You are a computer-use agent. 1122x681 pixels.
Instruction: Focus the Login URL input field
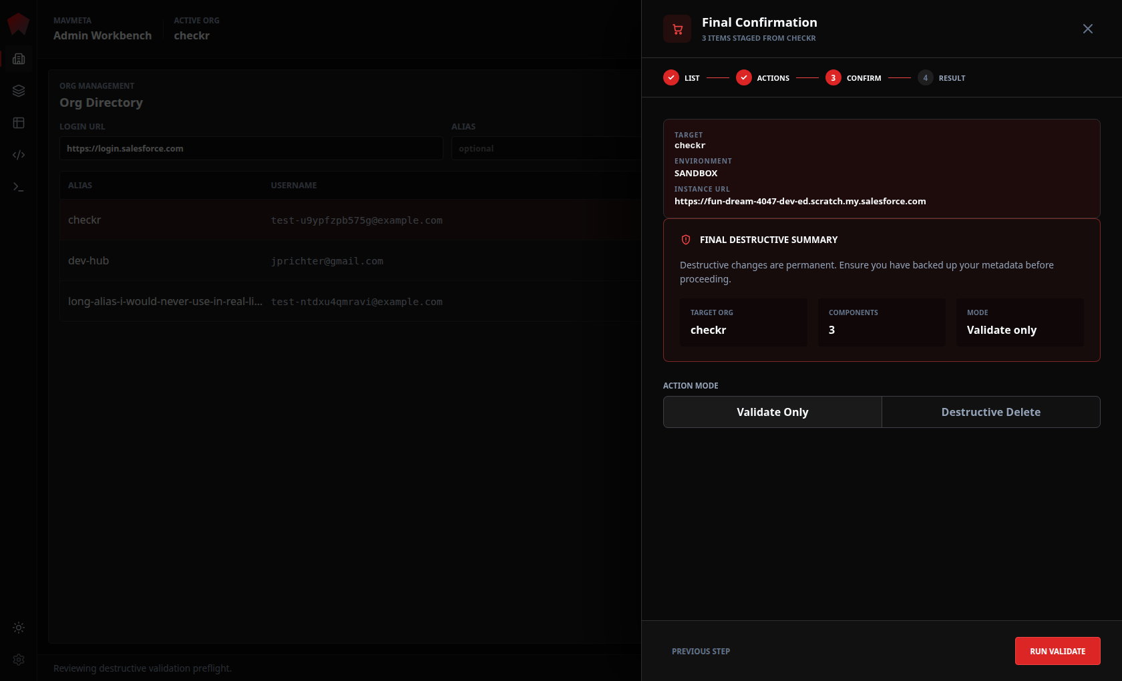[x=251, y=148]
